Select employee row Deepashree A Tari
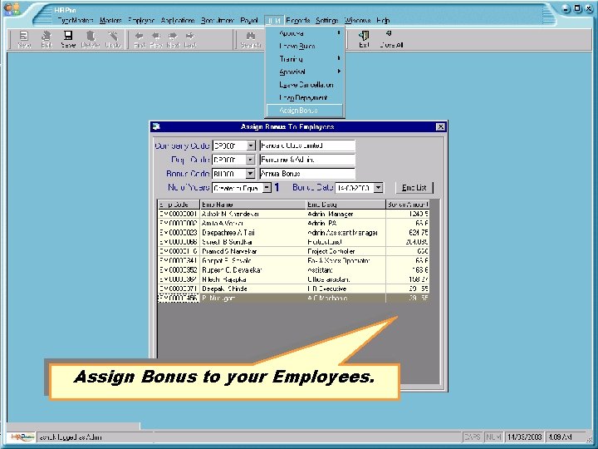Image resolution: width=598 pixels, height=449 pixels. point(294,233)
